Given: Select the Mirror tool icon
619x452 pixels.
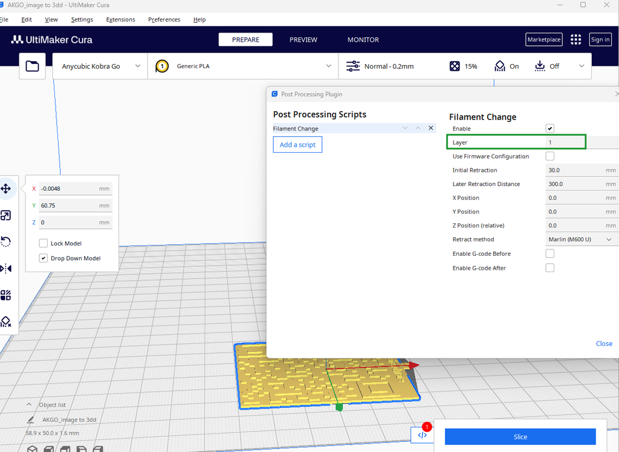Looking at the screenshot, I should (x=6, y=269).
